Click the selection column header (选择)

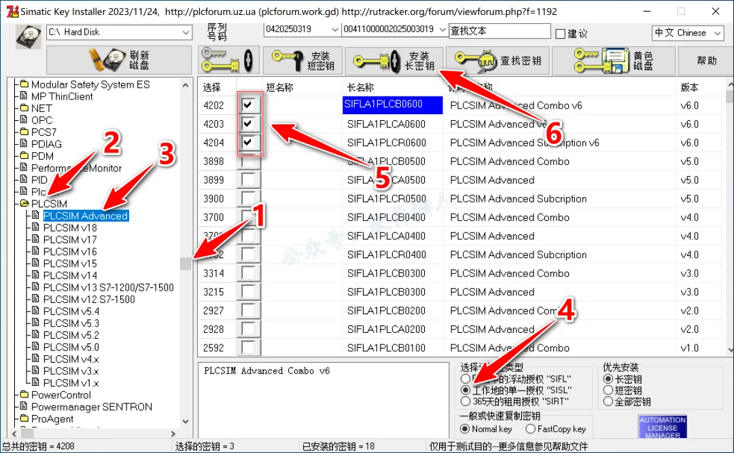(211, 88)
